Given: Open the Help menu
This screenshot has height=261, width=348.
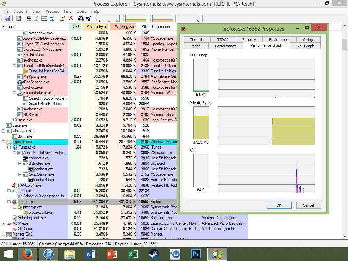Looking at the screenshot, I should [x=95, y=11].
